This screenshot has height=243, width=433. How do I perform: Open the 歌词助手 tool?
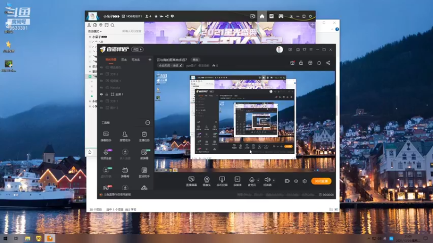(x=144, y=172)
